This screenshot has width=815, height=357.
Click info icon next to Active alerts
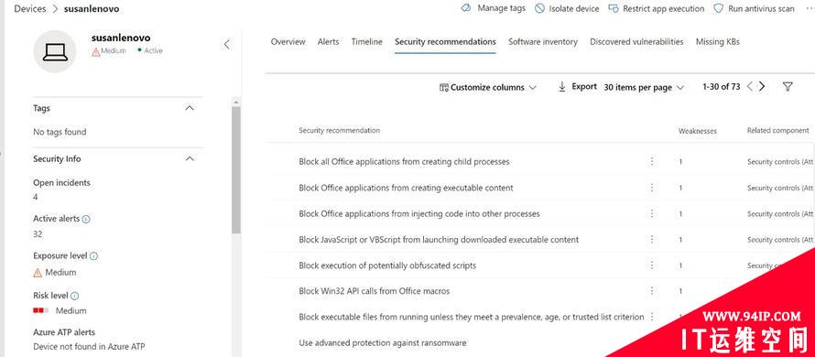tap(86, 220)
